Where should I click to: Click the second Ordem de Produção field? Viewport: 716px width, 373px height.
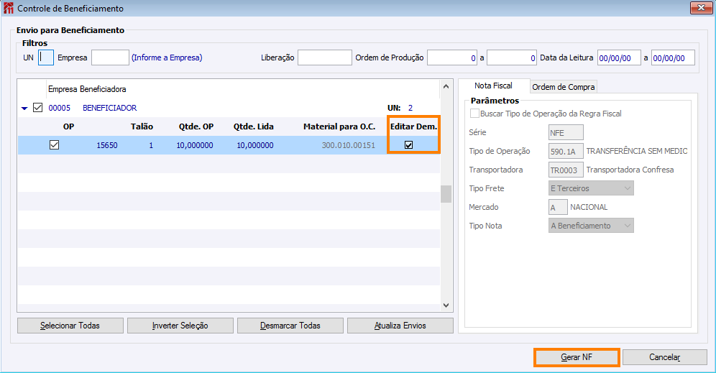[511, 57]
